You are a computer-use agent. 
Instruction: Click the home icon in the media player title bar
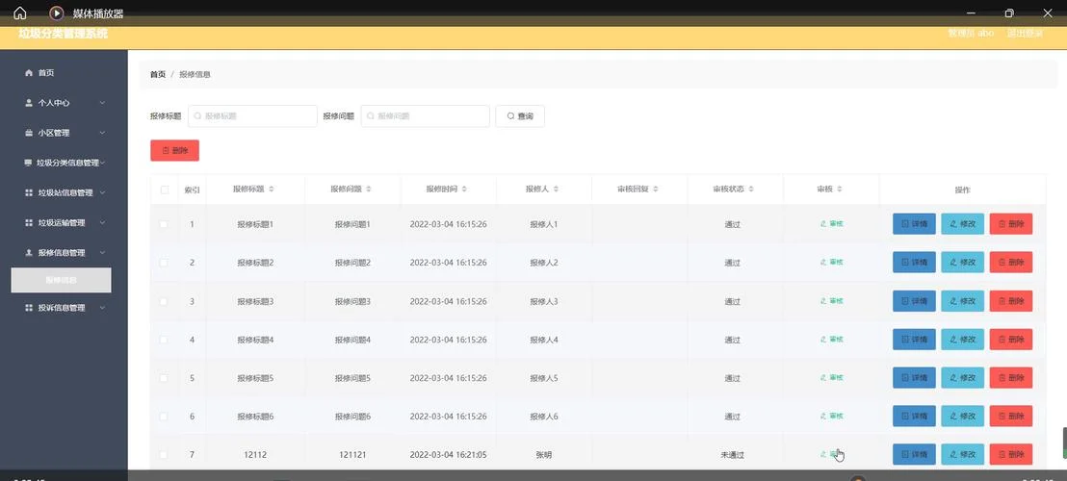[x=20, y=13]
